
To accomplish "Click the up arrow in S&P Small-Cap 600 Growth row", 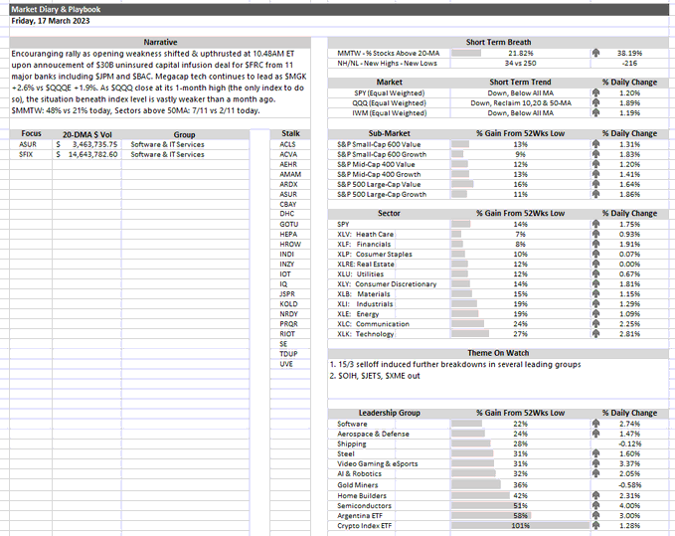I will click(x=595, y=154).
